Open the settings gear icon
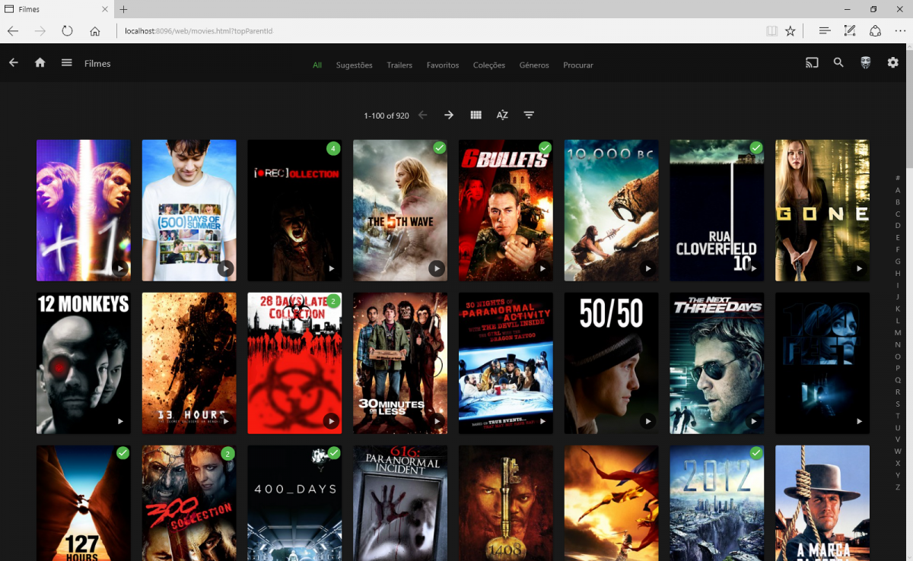Image resolution: width=913 pixels, height=561 pixels. point(893,63)
